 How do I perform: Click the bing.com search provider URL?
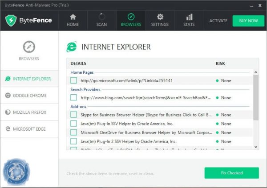coord(146,98)
